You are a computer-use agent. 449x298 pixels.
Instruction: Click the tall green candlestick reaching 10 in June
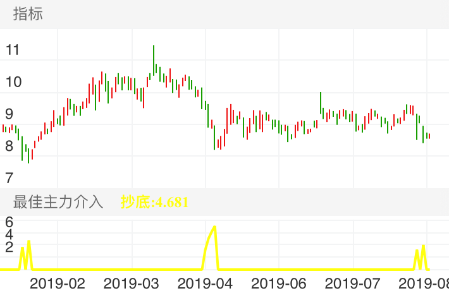(x=321, y=102)
